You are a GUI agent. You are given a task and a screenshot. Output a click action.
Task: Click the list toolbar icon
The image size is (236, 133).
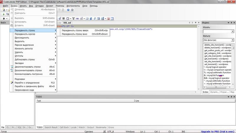[x=81, y=19]
